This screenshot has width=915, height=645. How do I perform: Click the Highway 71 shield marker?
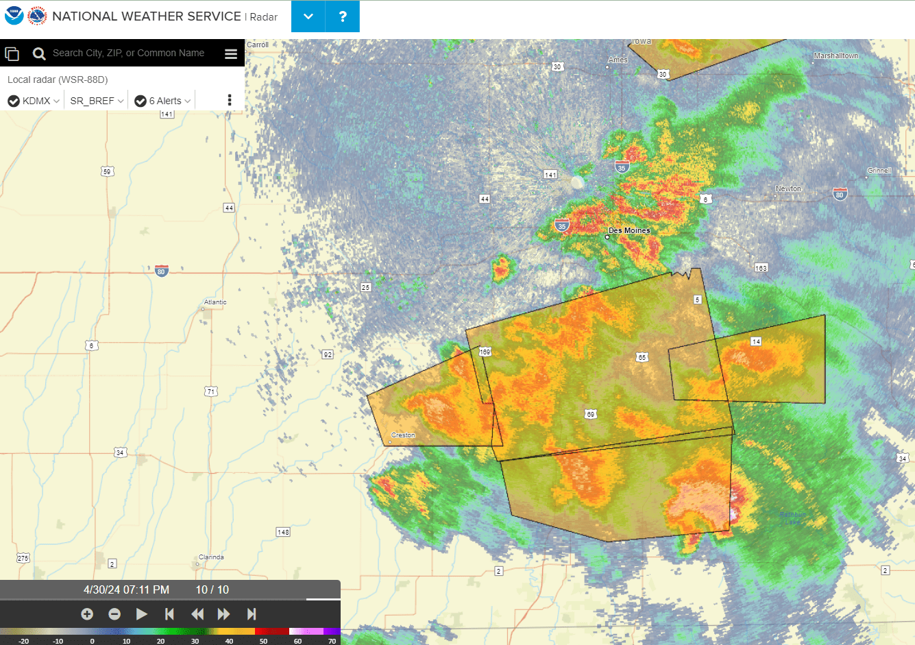pos(211,391)
